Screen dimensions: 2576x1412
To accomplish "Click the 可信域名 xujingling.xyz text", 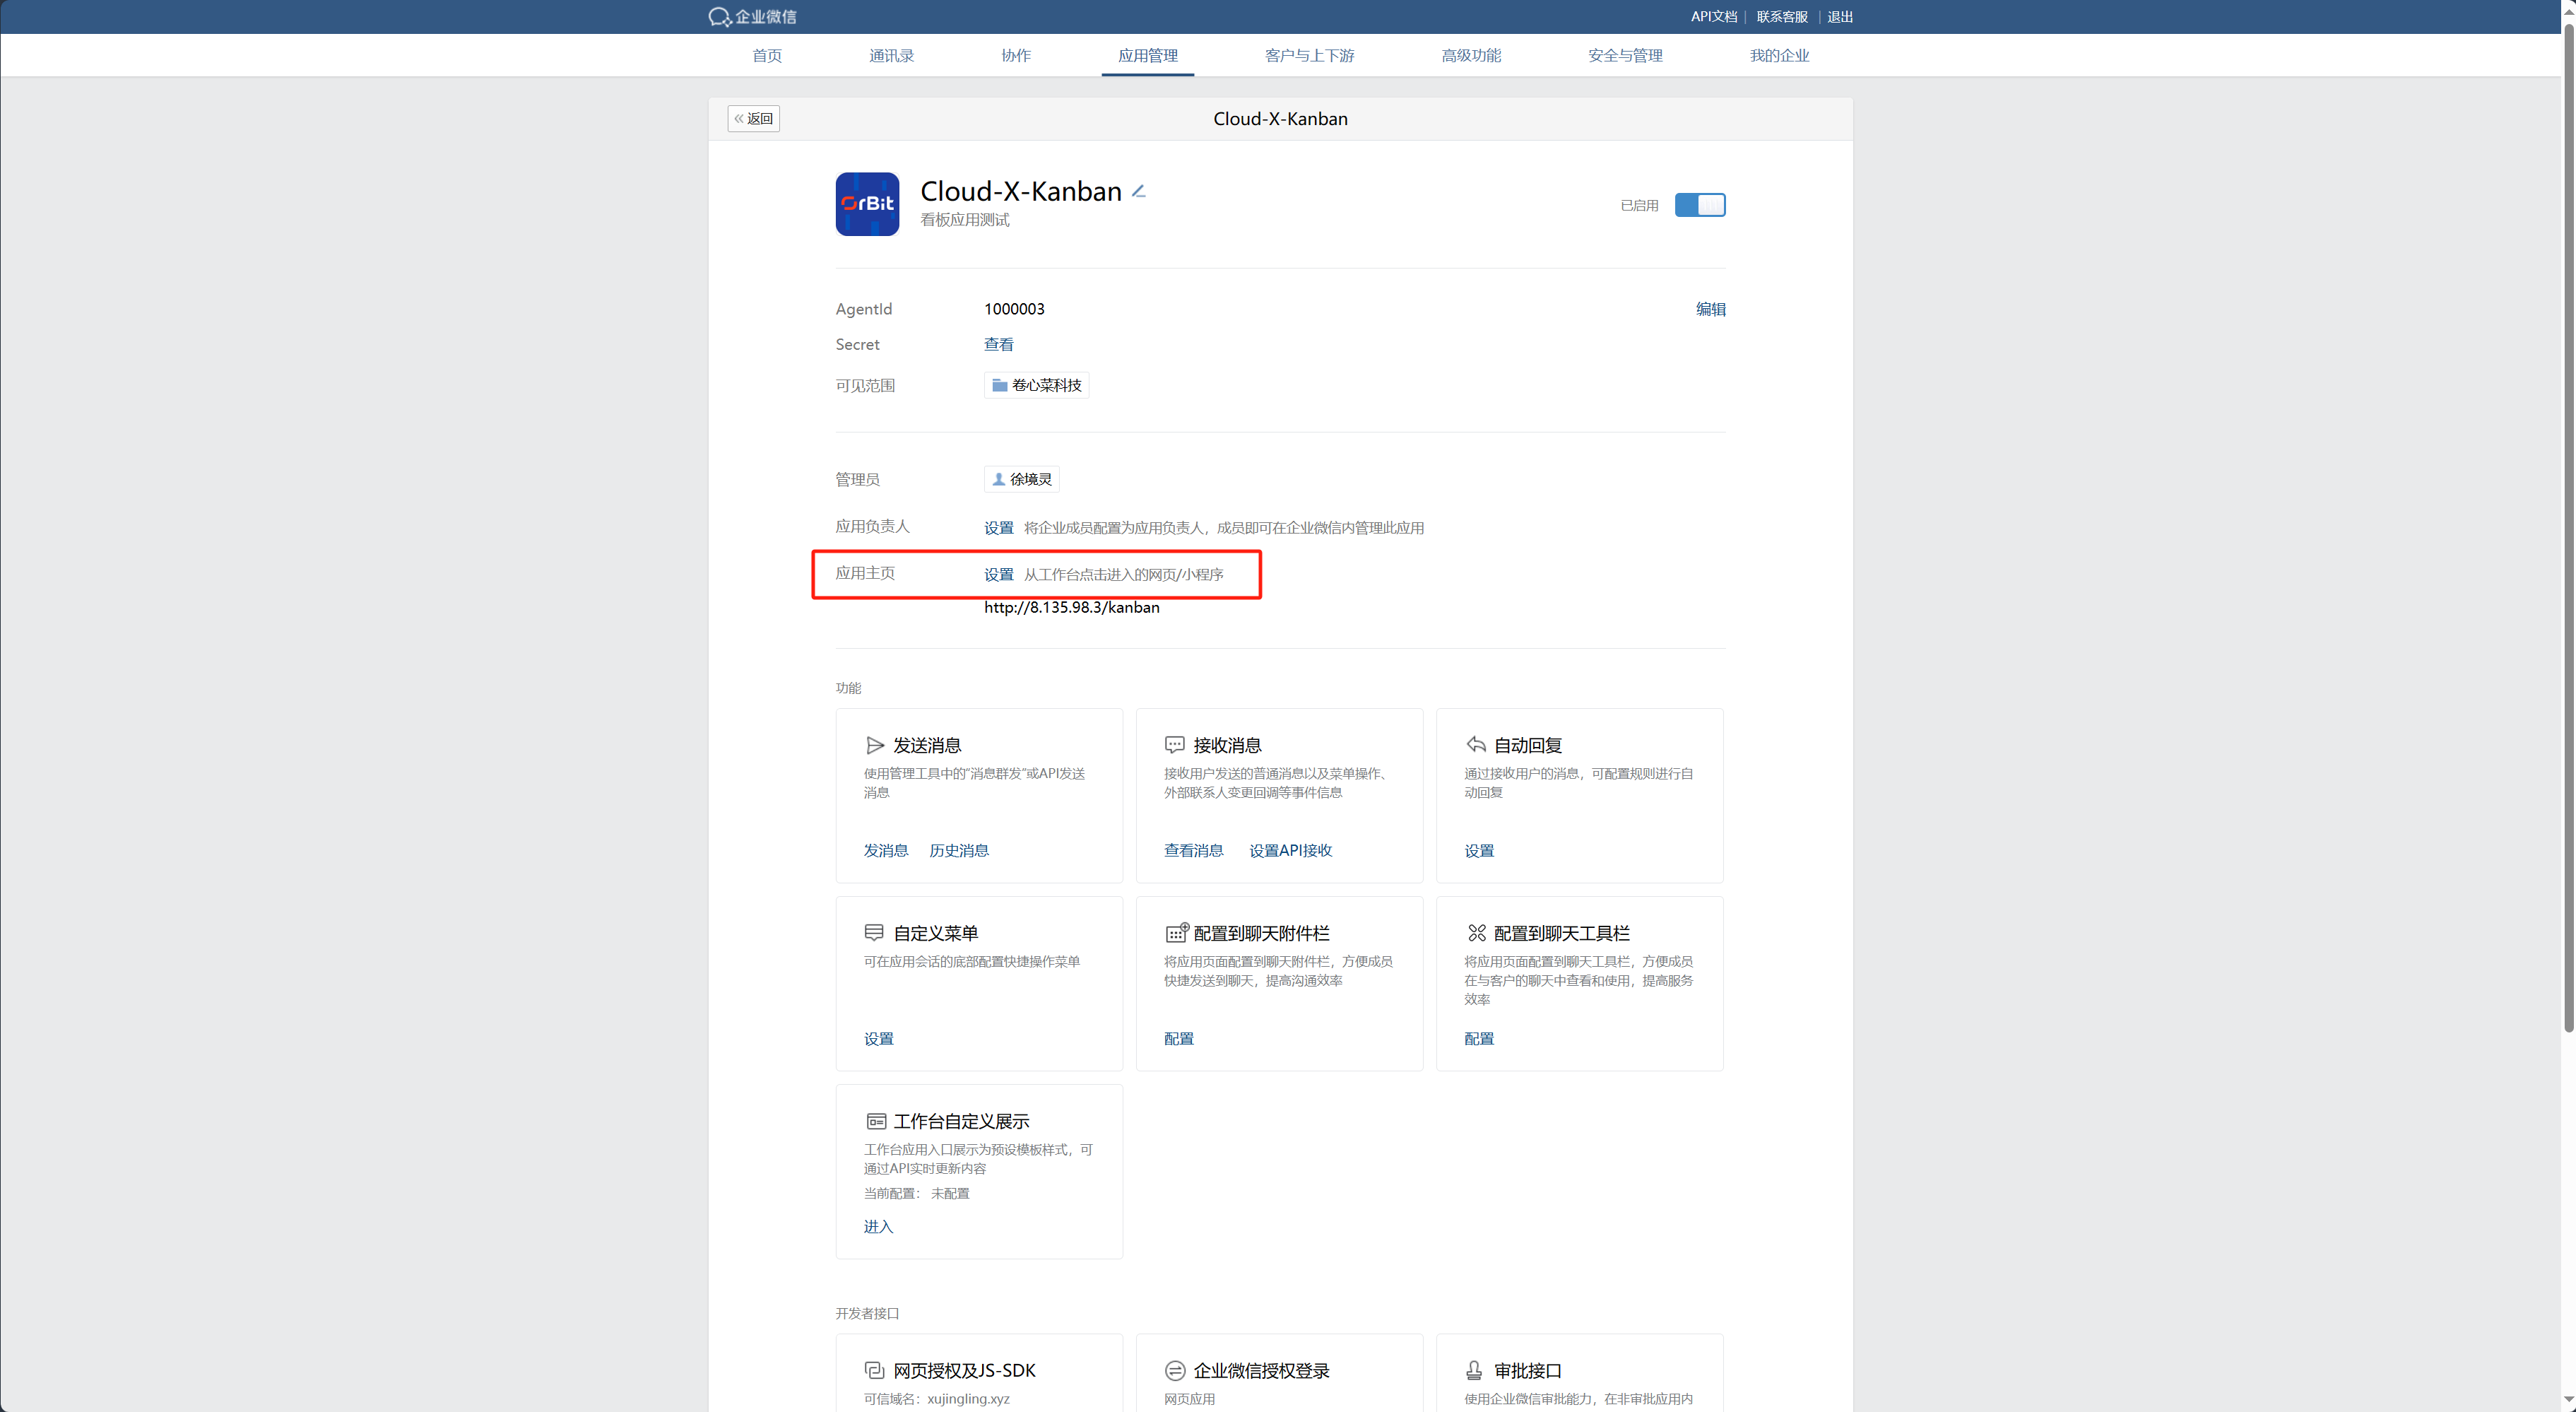I will point(937,1399).
